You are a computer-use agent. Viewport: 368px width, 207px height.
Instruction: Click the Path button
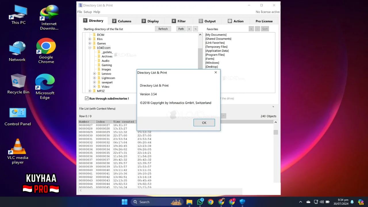pyautogui.click(x=181, y=29)
